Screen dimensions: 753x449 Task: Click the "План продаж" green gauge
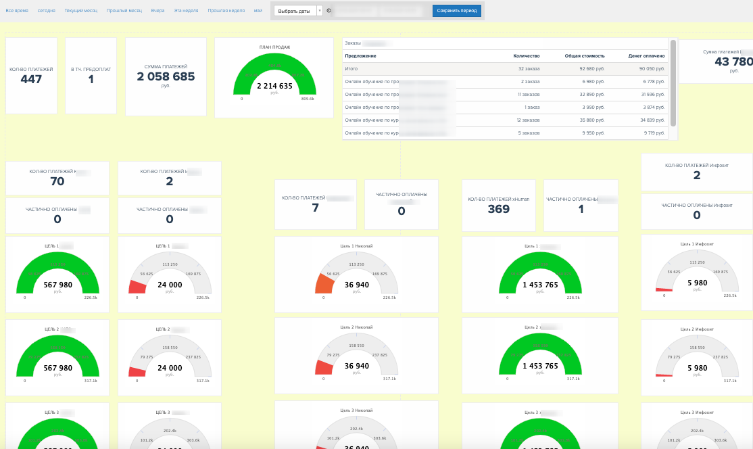coord(274,74)
